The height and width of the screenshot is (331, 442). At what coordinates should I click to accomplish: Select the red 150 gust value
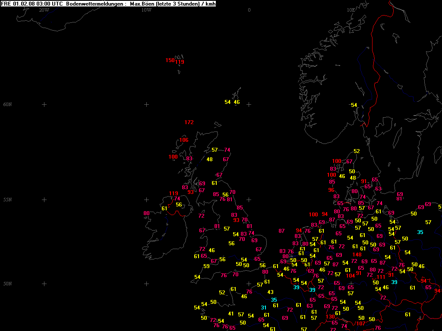(x=170, y=60)
